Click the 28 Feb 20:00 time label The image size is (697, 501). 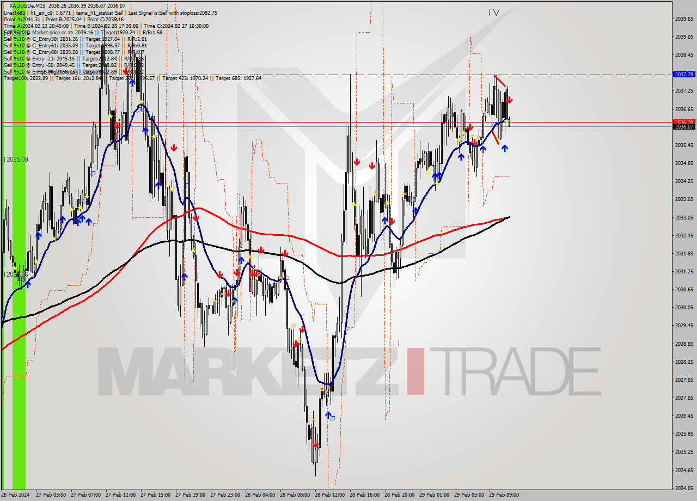click(399, 495)
